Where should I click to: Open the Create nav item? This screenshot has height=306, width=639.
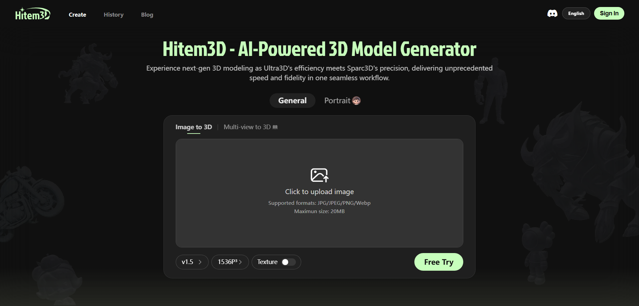point(77,15)
